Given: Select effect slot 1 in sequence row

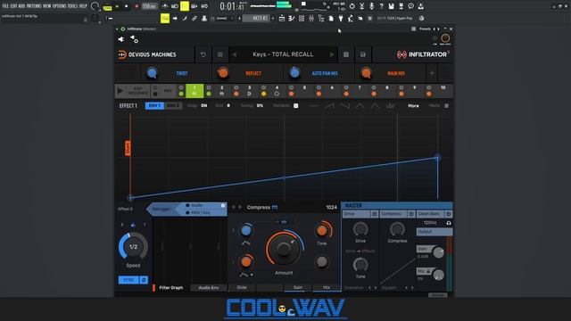Looking at the screenshot, I should [194, 91].
